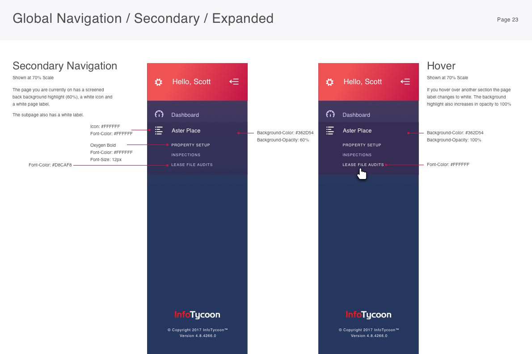Click Aster Place list icon in left panel
This screenshot has width=532, height=354.
(159, 131)
